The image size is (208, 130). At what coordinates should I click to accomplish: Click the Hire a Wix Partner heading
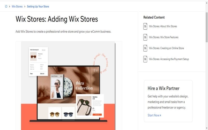click(164, 88)
